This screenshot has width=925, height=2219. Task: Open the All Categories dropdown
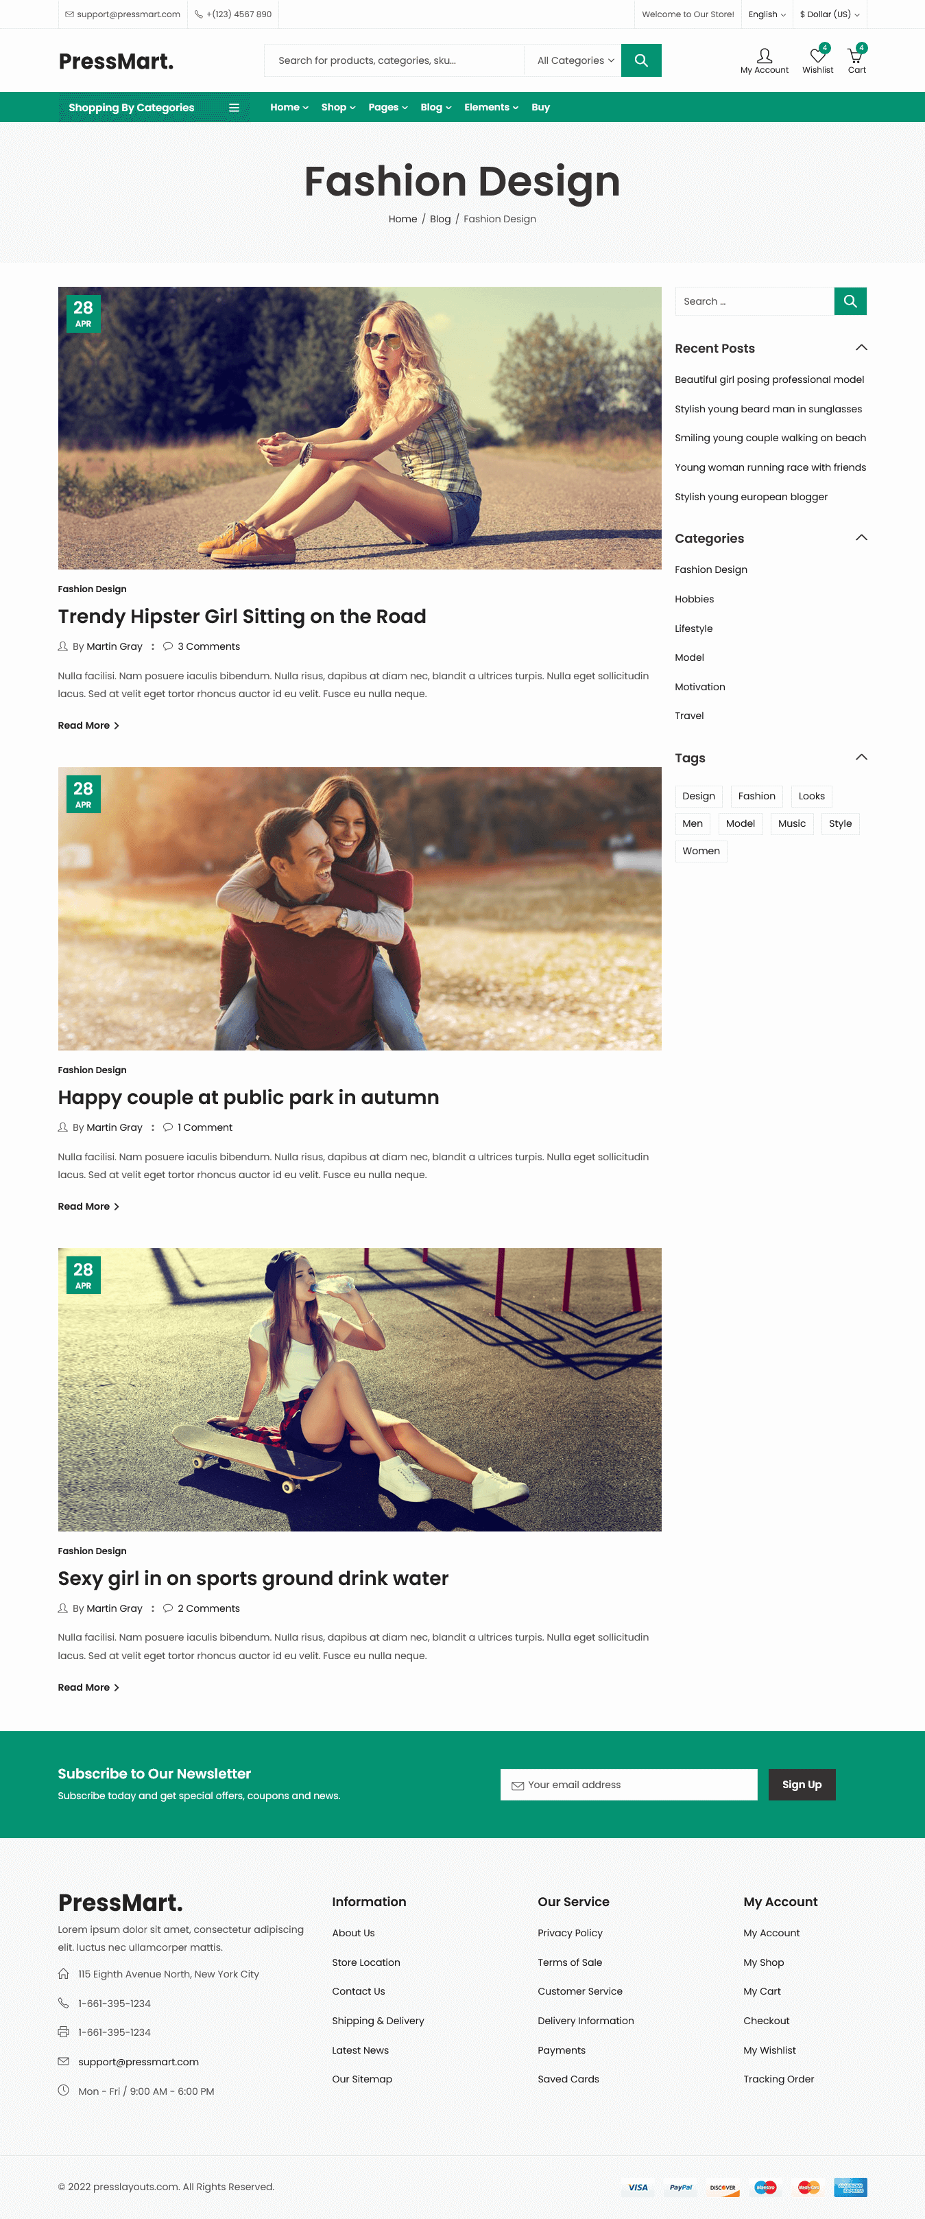tap(575, 60)
